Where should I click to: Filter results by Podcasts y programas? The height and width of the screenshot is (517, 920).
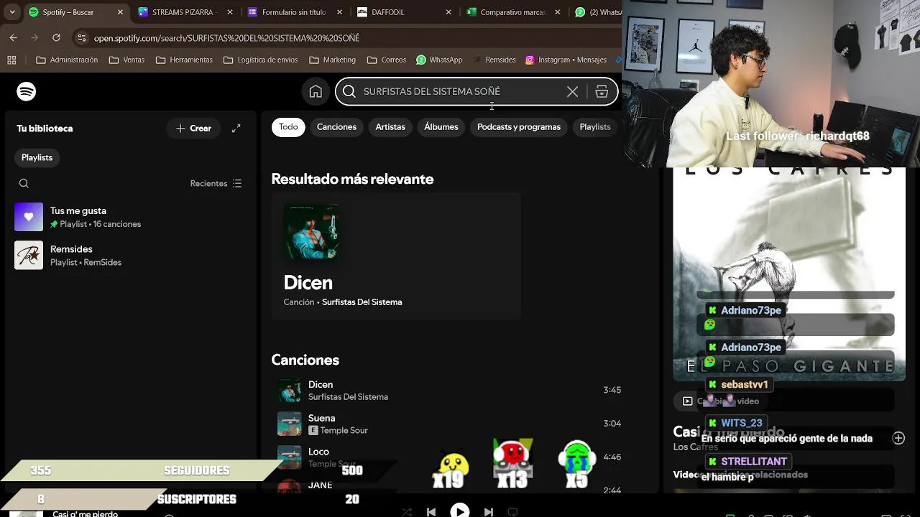(x=519, y=127)
